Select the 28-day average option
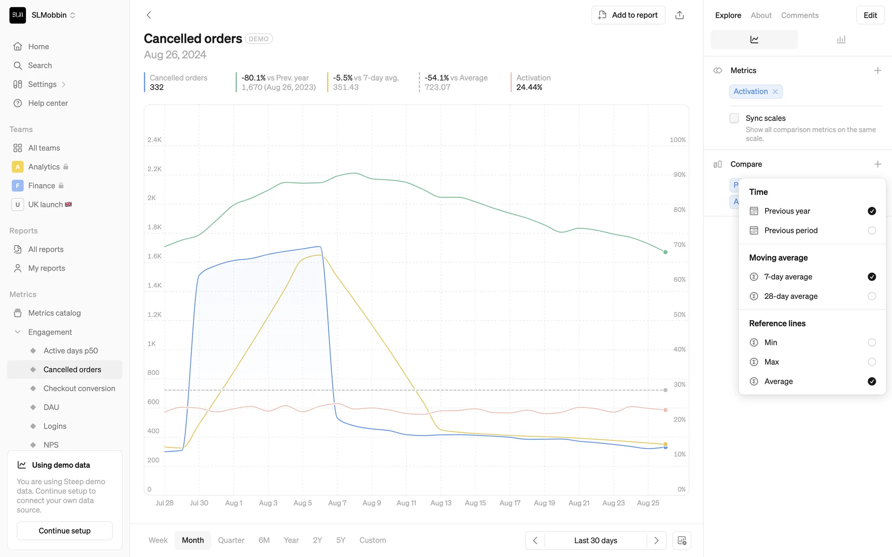The width and height of the screenshot is (892, 557). click(x=872, y=296)
